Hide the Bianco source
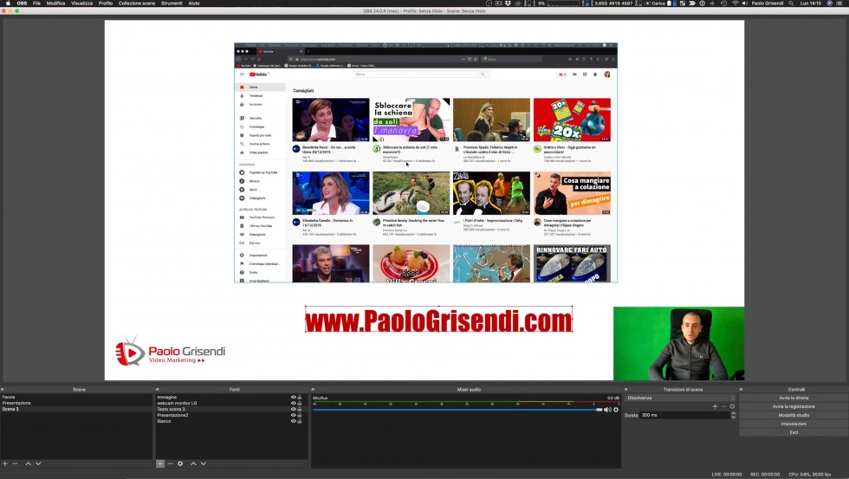Viewport: 849px width, 479px height. tap(293, 421)
